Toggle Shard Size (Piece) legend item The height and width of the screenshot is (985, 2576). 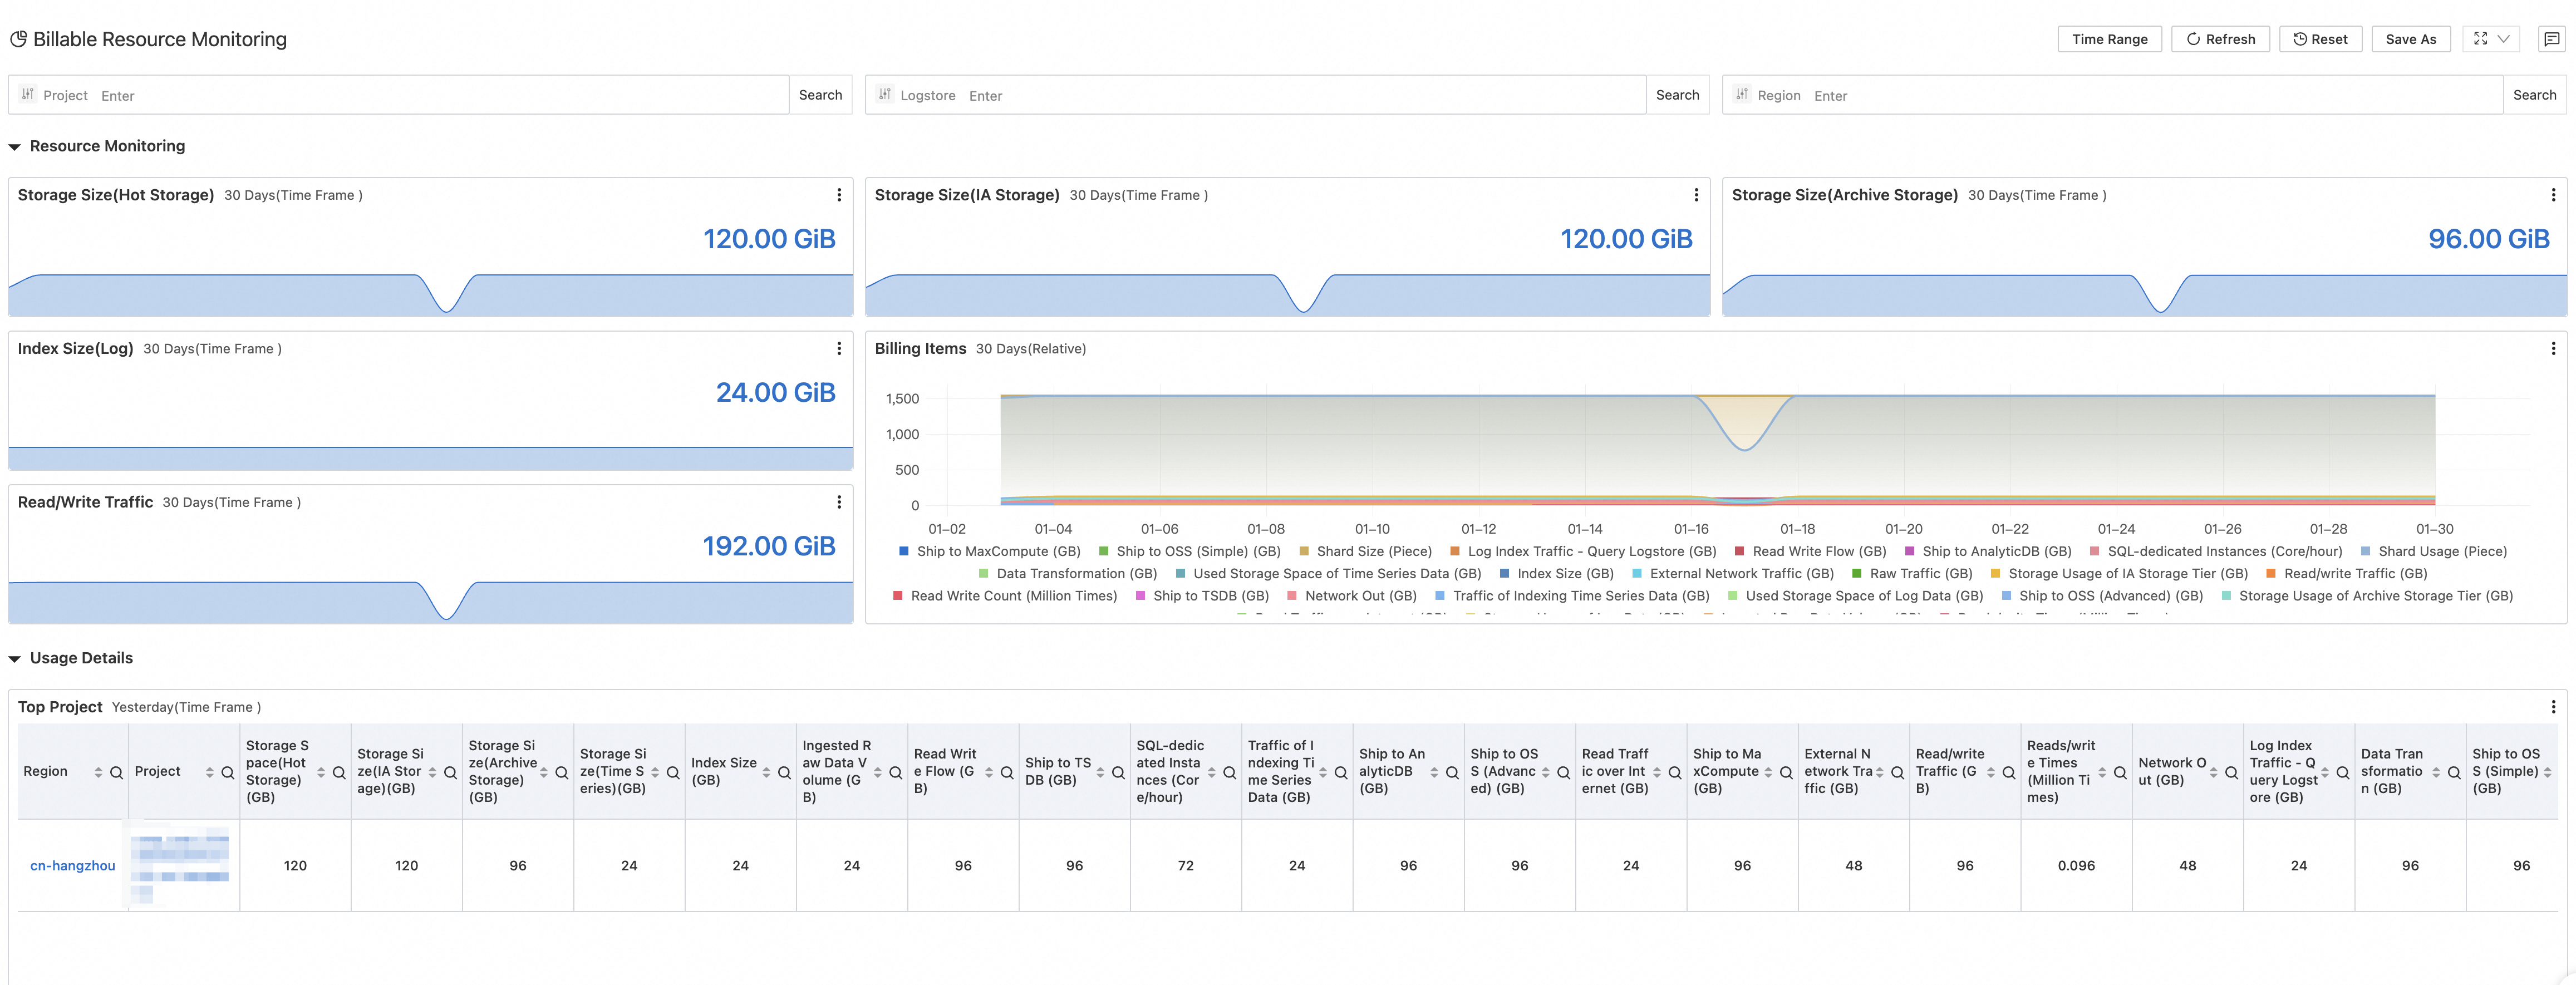pyautogui.click(x=1365, y=551)
